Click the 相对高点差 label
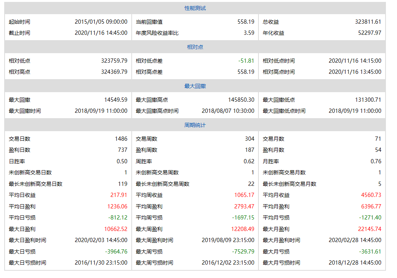The image size is (397, 278). click(149, 72)
